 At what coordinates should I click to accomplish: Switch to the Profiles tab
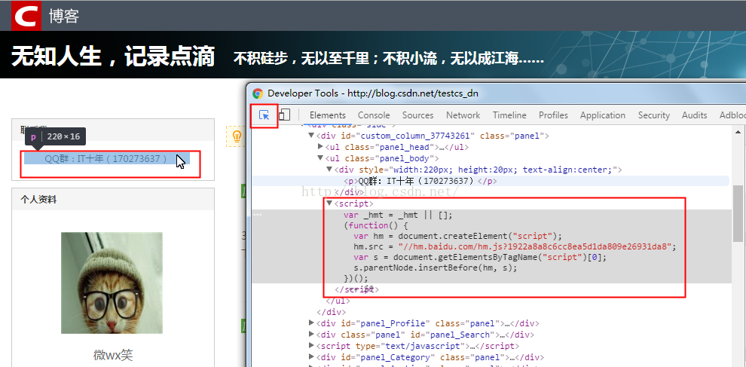tap(553, 115)
